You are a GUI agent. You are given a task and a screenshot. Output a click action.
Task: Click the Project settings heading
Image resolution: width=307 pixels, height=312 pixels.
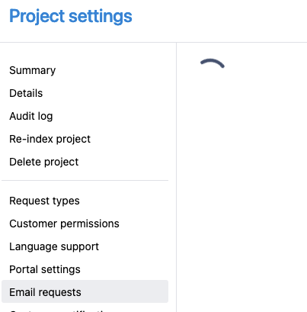click(x=71, y=17)
